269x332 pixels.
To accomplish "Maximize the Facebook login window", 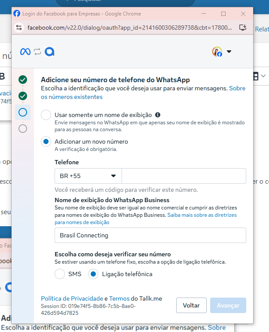I will click(223, 14).
